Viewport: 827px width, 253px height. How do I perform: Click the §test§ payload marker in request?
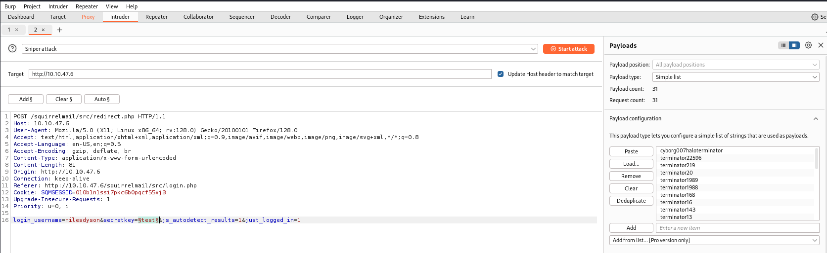point(148,220)
